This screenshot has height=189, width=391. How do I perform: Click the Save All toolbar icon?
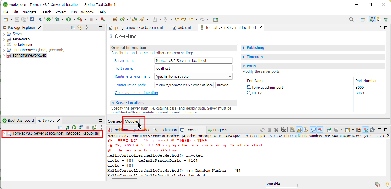(24, 19)
